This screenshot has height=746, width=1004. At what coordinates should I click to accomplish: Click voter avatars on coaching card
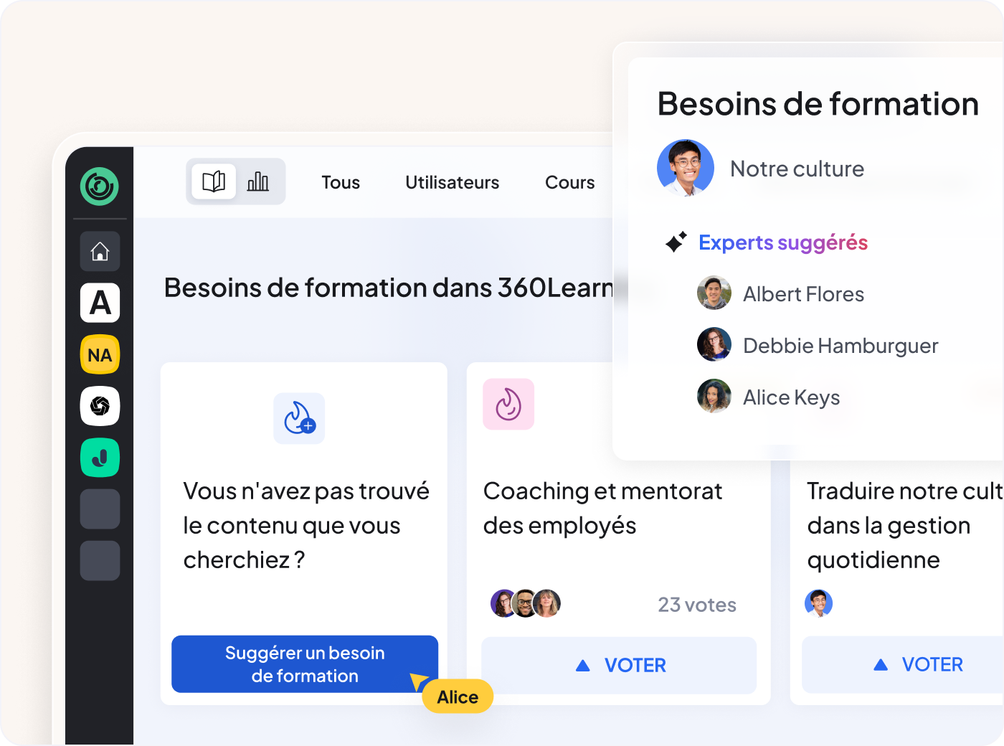(x=526, y=604)
